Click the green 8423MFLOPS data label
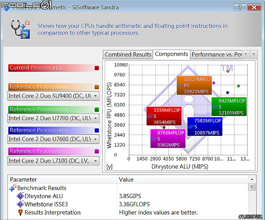265x220 pixels. 229,106
